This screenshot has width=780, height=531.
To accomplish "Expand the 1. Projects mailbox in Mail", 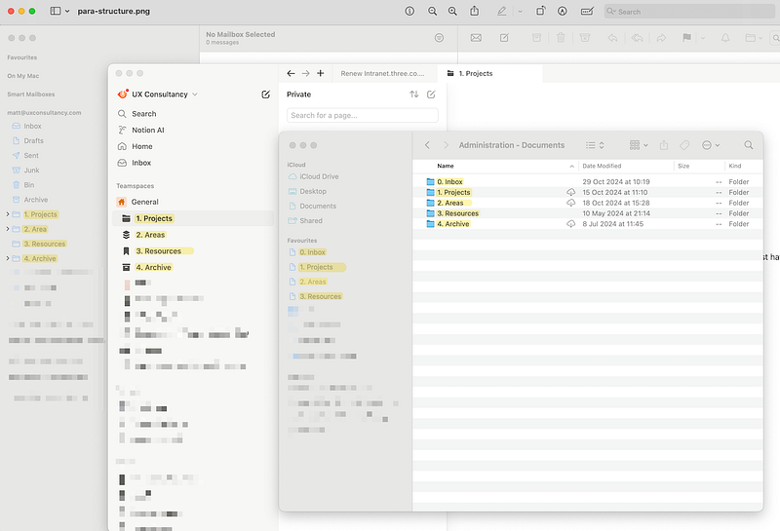I will point(8,214).
